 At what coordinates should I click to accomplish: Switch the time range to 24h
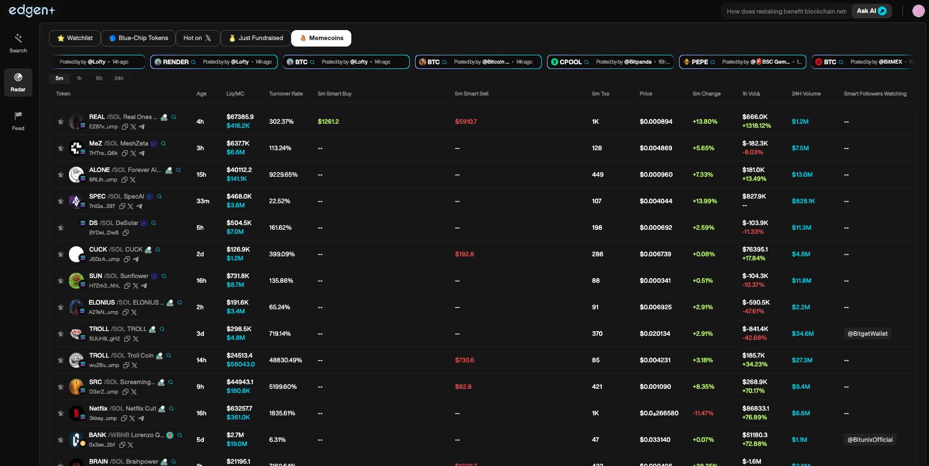click(x=119, y=78)
